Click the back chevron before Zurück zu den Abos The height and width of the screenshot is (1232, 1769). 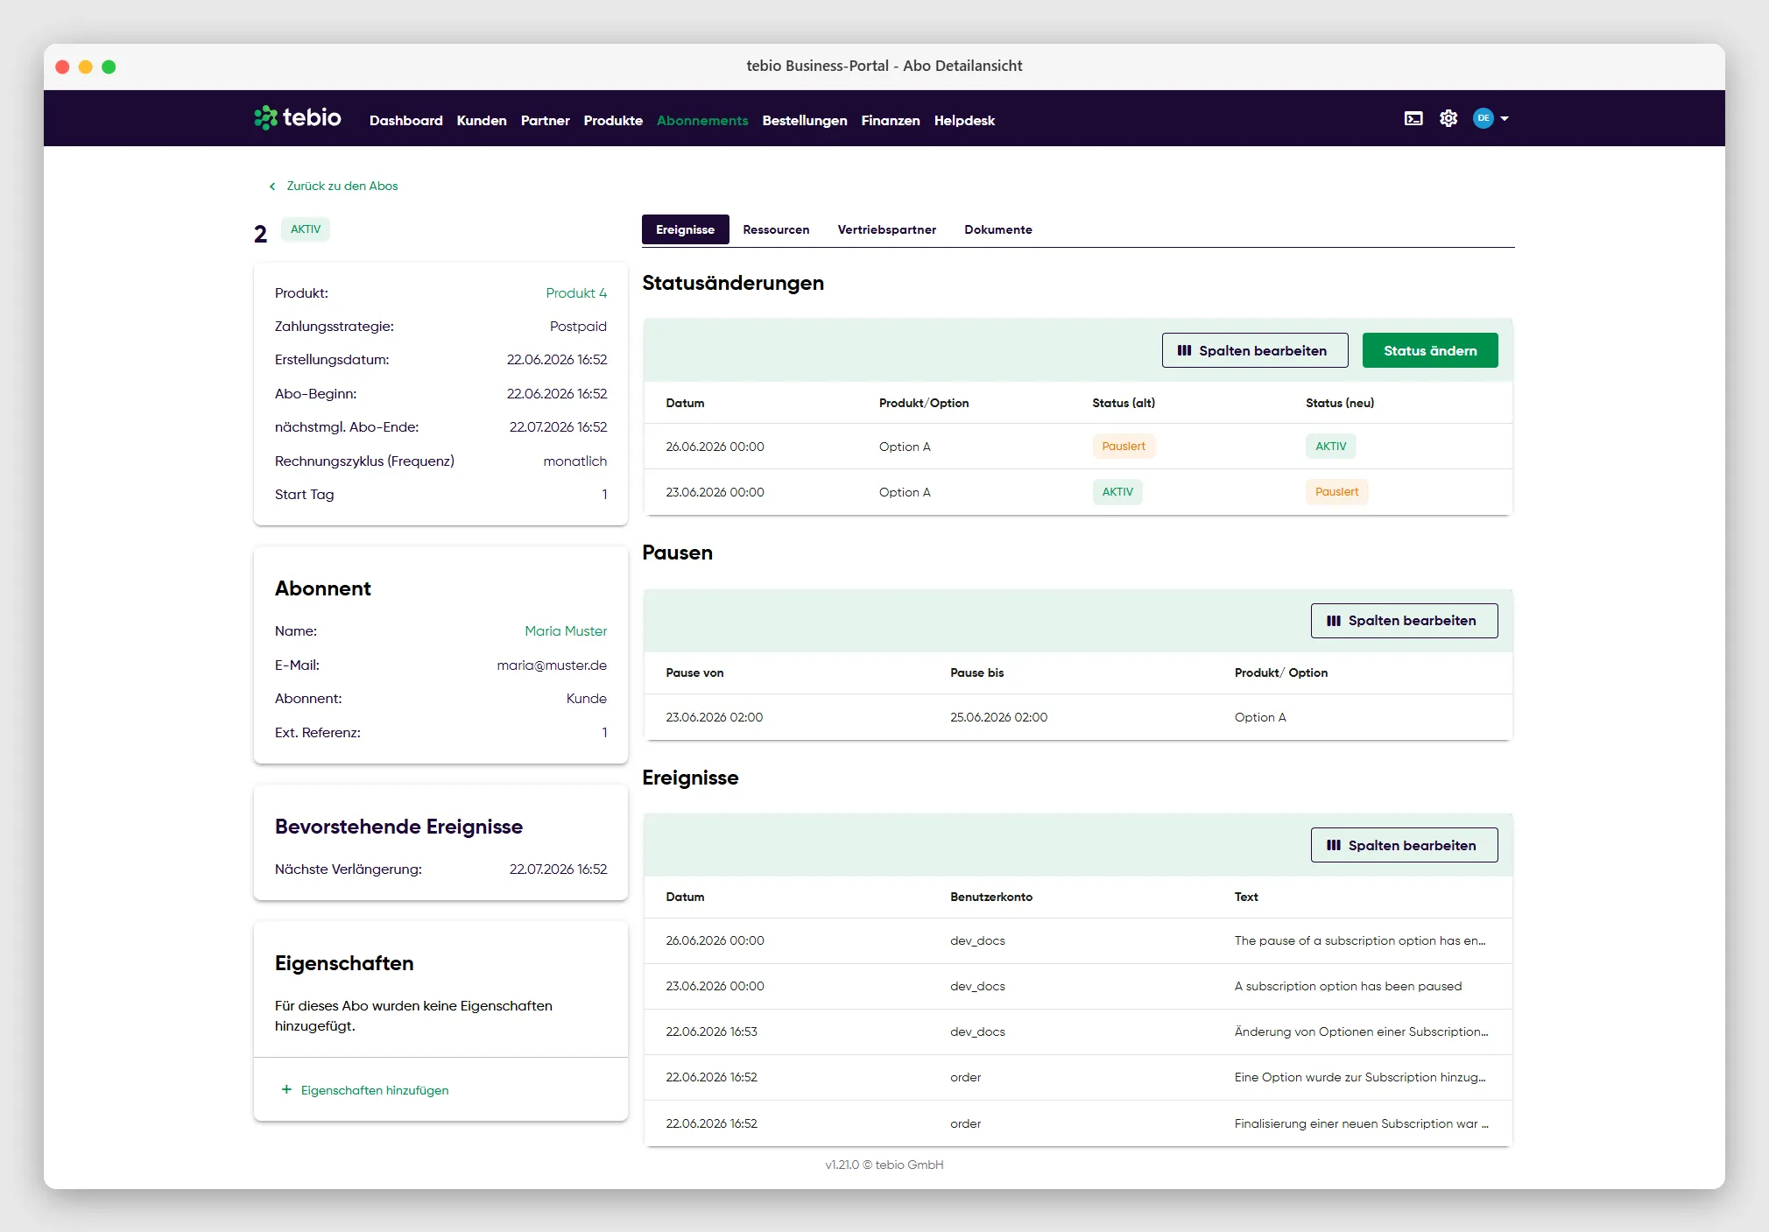[272, 187]
